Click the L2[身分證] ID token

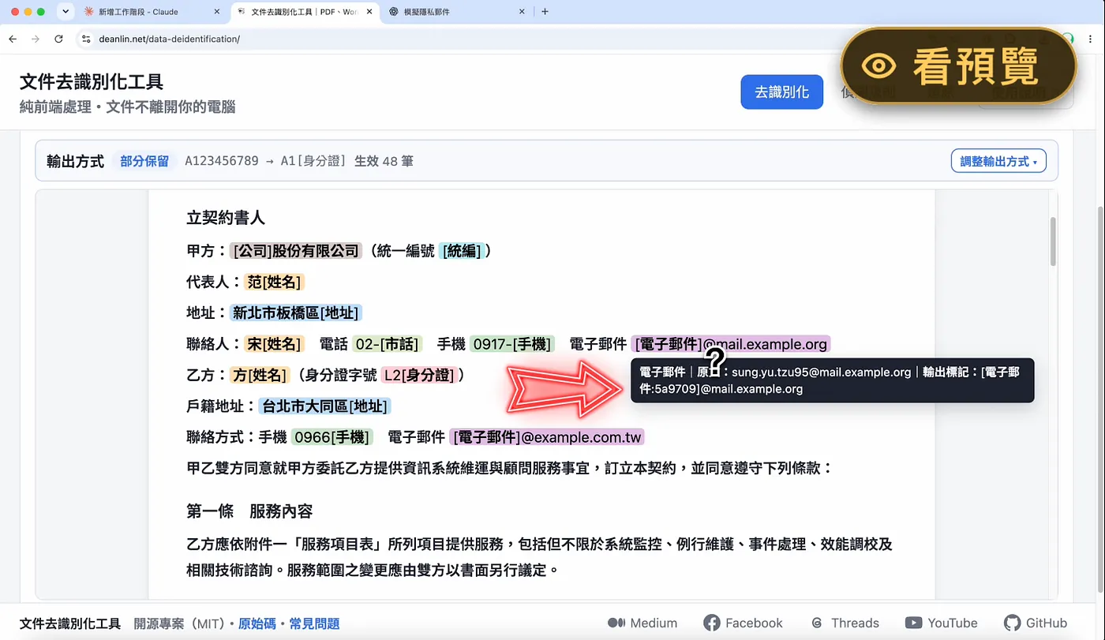coord(419,375)
